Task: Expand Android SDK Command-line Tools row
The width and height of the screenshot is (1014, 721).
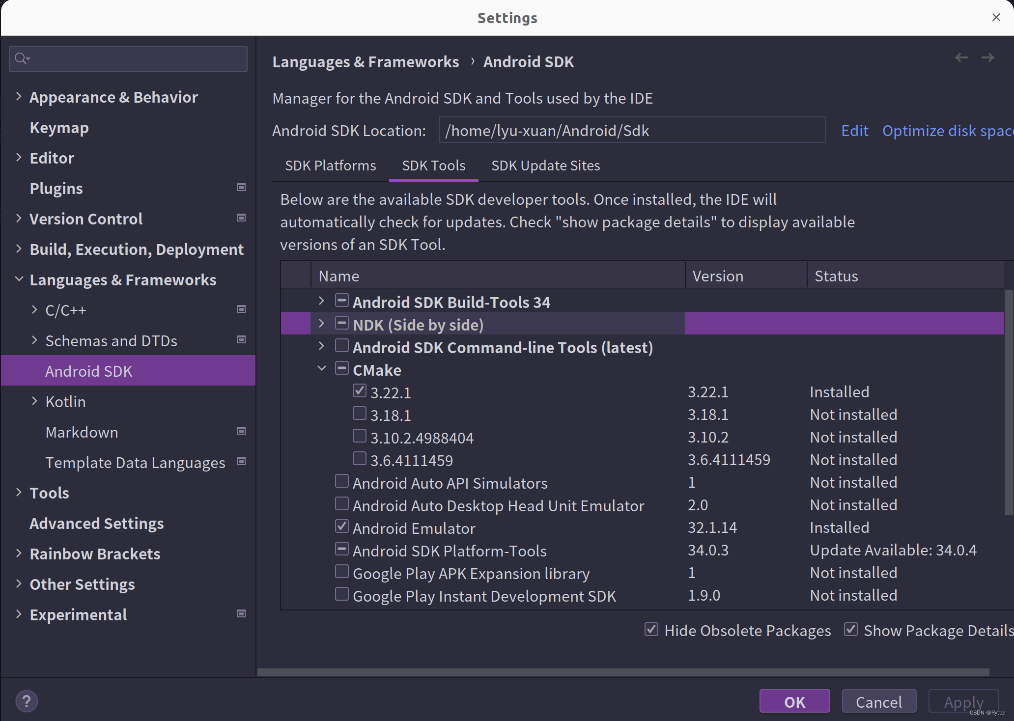Action: click(x=321, y=346)
